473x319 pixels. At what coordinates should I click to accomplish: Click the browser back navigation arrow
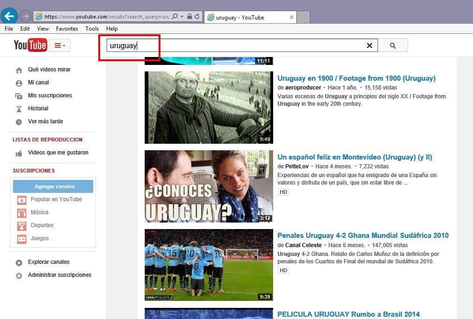tap(9, 17)
